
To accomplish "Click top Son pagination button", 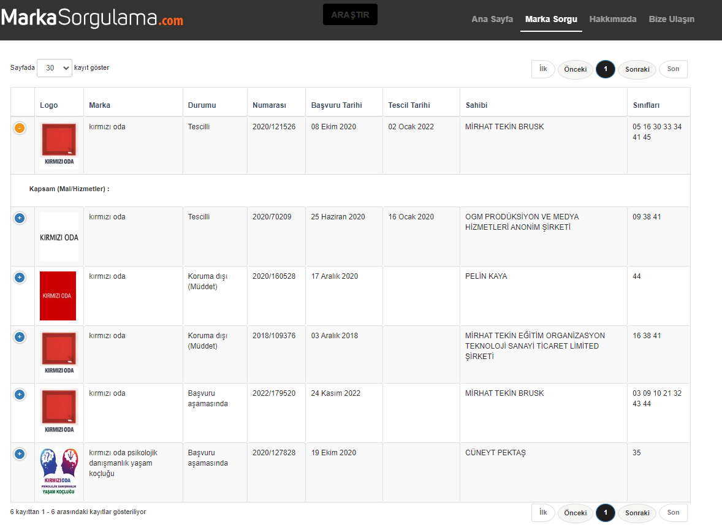I will pos(673,69).
